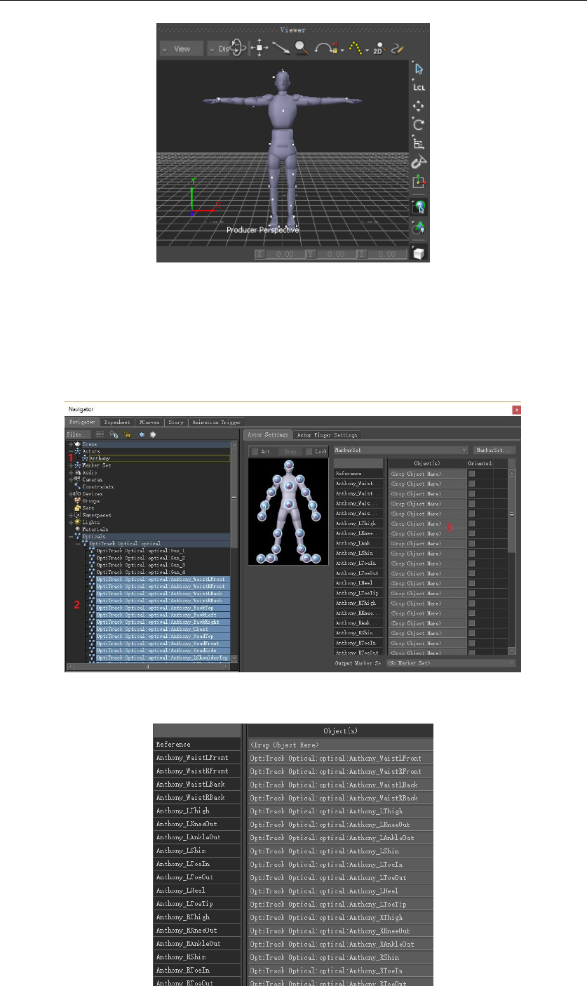Switch to the FCurves tab
This screenshot has width=587, height=986.
[x=148, y=422]
